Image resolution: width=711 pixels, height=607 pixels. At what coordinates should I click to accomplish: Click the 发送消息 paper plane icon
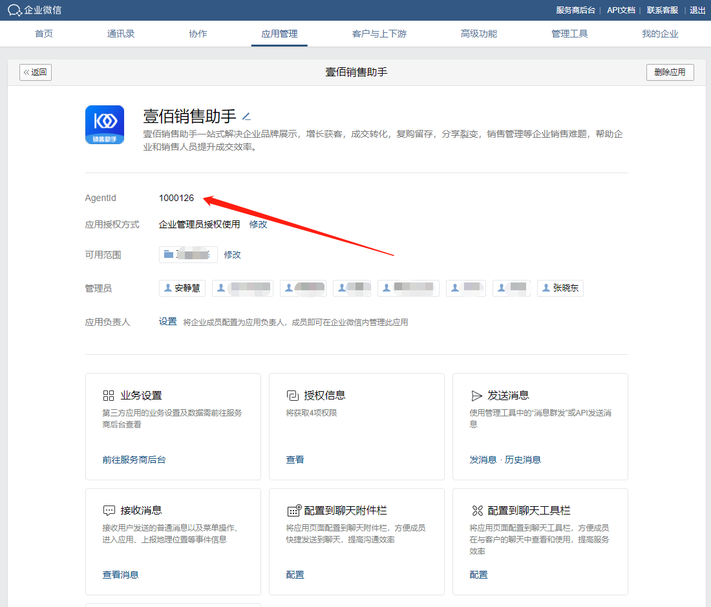pos(476,396)
